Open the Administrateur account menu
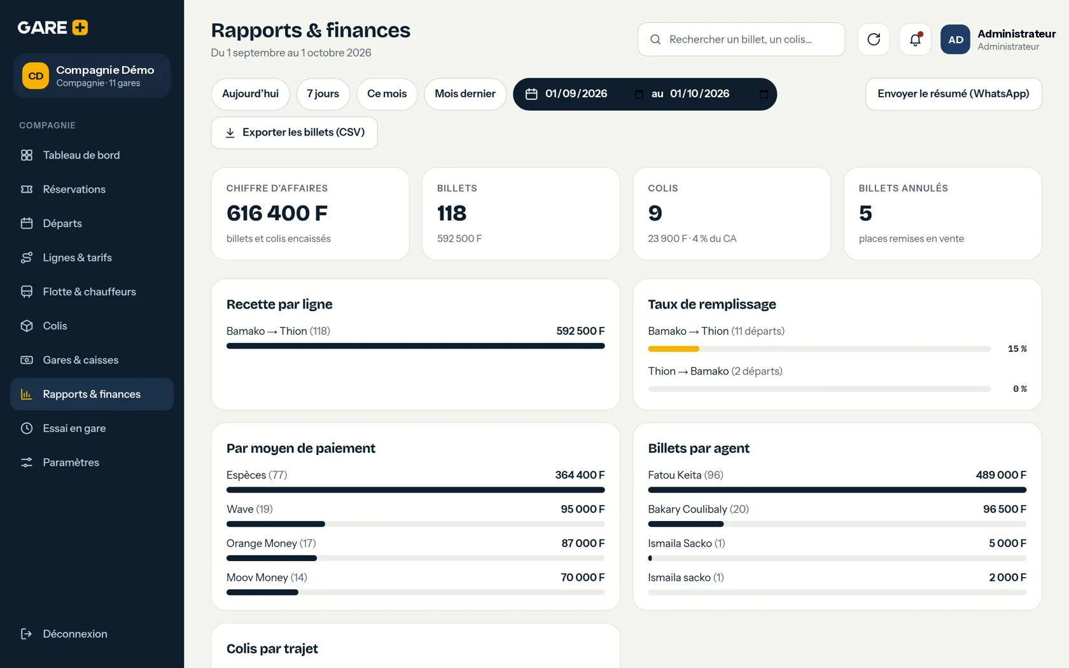This screenshot has width=1069, height=668. 998,39
